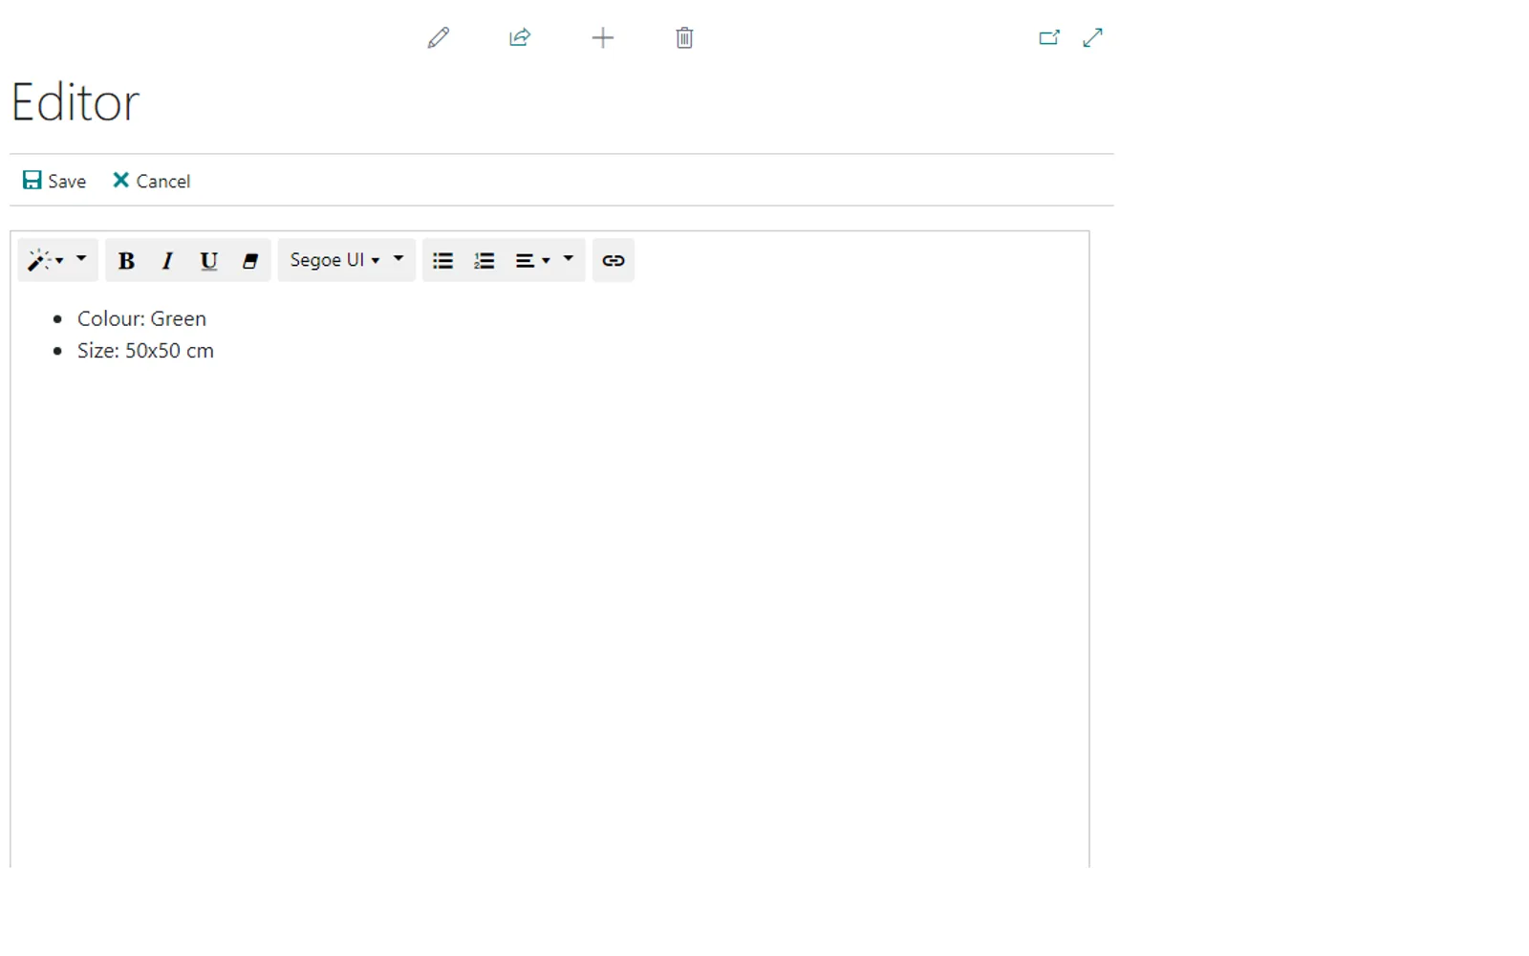This screenshot has width=1529, height=956.
Task: Toggle the bulleted list
Action: (x=442, y=261)
